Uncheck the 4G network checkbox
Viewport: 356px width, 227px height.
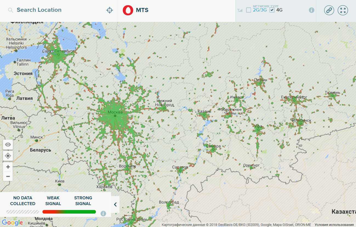tap(272, 10)
